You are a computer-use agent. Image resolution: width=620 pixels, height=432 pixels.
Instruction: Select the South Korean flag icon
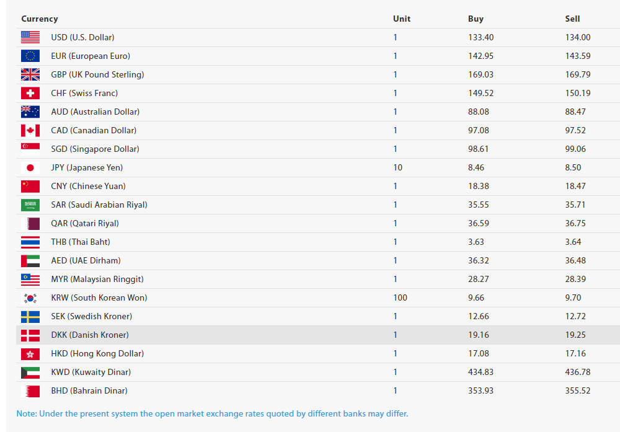[30, 298]
